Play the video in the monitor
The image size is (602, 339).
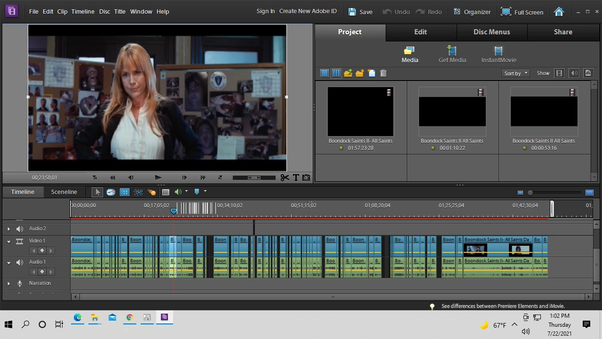(x=158, y=178)
